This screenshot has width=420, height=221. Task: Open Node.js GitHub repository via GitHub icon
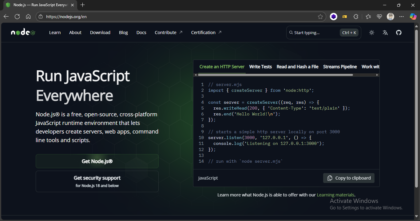pyautogui.click(x=398, y=32)
